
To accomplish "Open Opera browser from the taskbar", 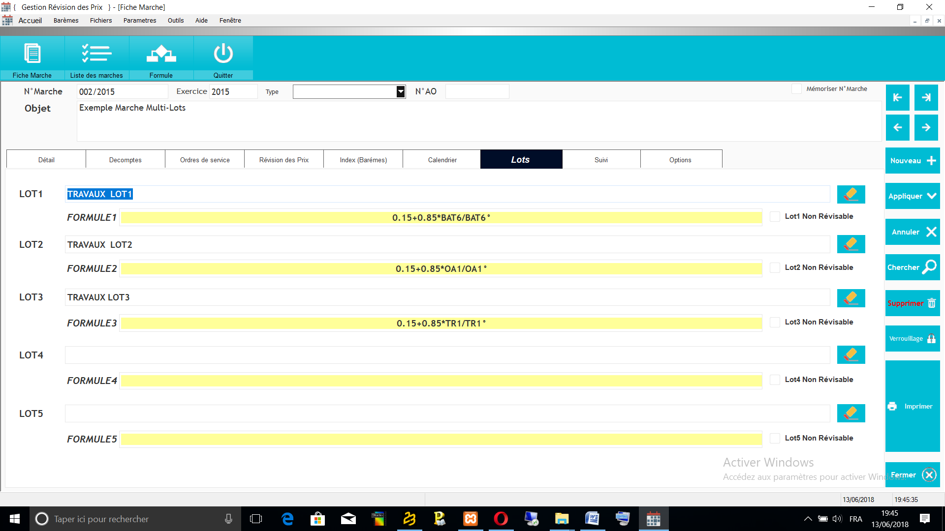I will [x=501, y=519].
